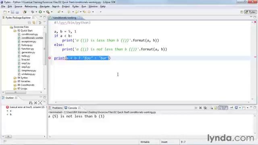Open the New file dropdown arrow

click(9, 12)
